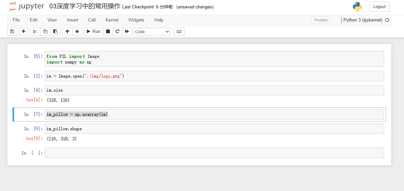This screenshot has width=404, height=191.
Task: Cut selected cells with the scissors icon
Action: point(35,32)
